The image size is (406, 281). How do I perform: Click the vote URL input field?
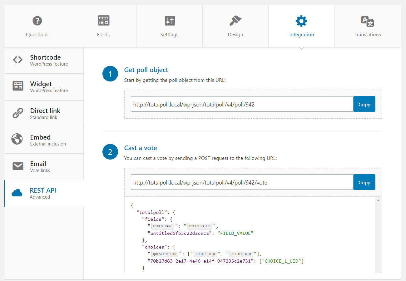coord(242,182)
